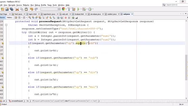This screenshot has width=188, height=106.
Task: Click the Save All icon
Action: click(x=11, y=9)
